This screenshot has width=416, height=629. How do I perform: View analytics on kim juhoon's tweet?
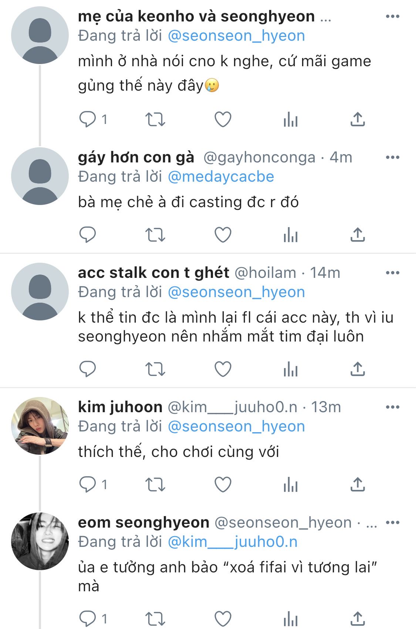291,484
